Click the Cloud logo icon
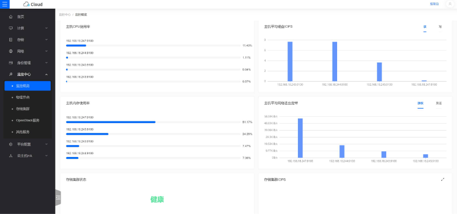 pyautogui.click(x=27, y=4)
